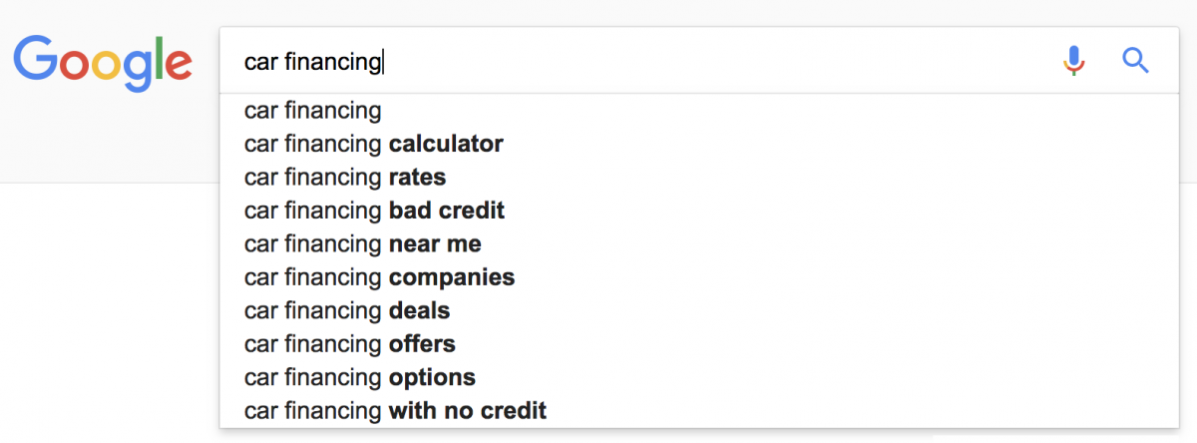The image size is (1197, 443).
Task: Start voice search with the microphone icon
Action: (x=1073, y=62)
